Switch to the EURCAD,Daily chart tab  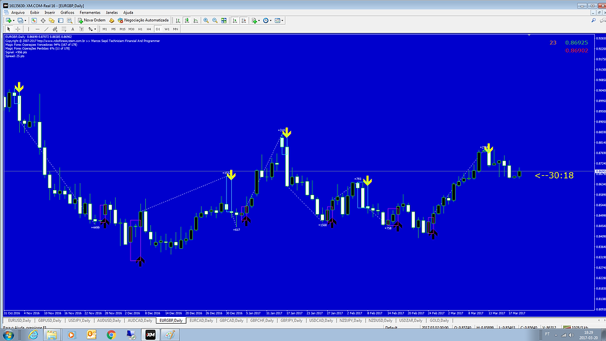tap(202, 321)
